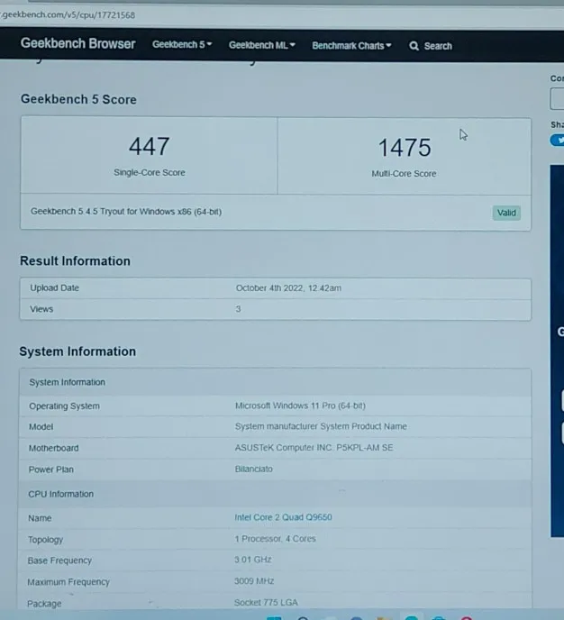The height and width of the screenshot is (620, 564).
Task: Expand the Benchmark Charts dropdown
Action: 351,46
